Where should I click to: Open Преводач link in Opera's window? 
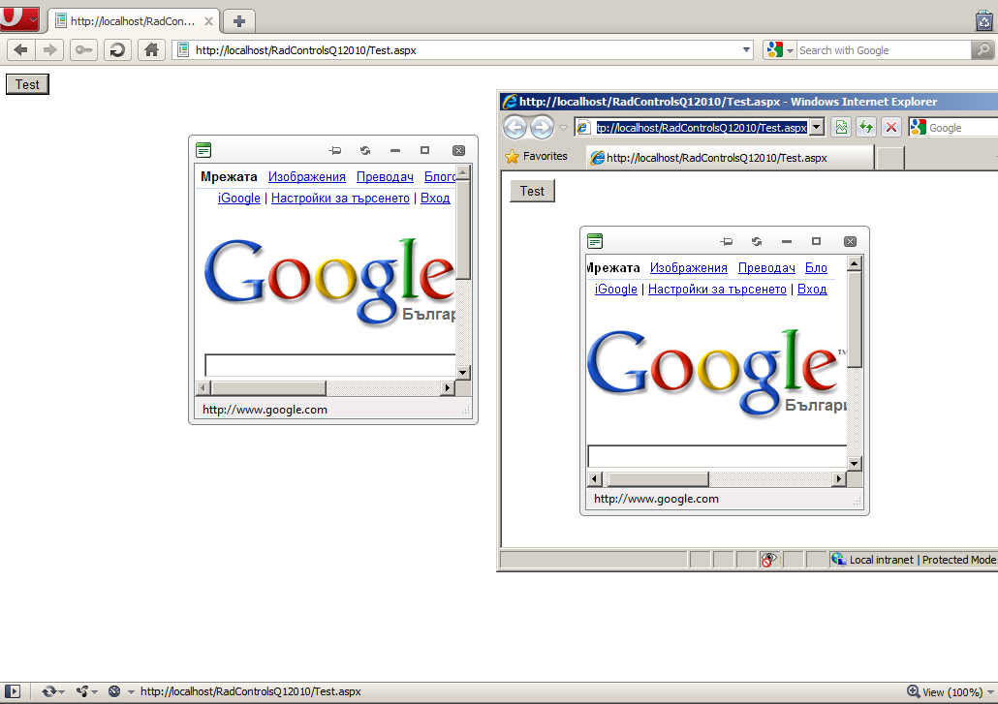pos(385,177)
